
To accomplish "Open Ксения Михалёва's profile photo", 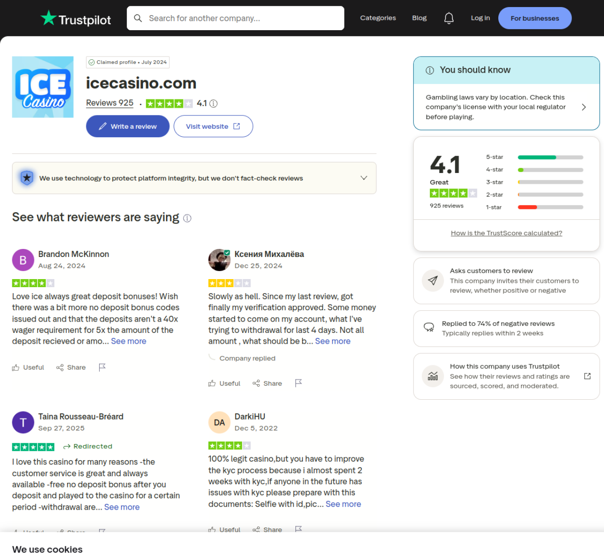I will click(219, 260).
